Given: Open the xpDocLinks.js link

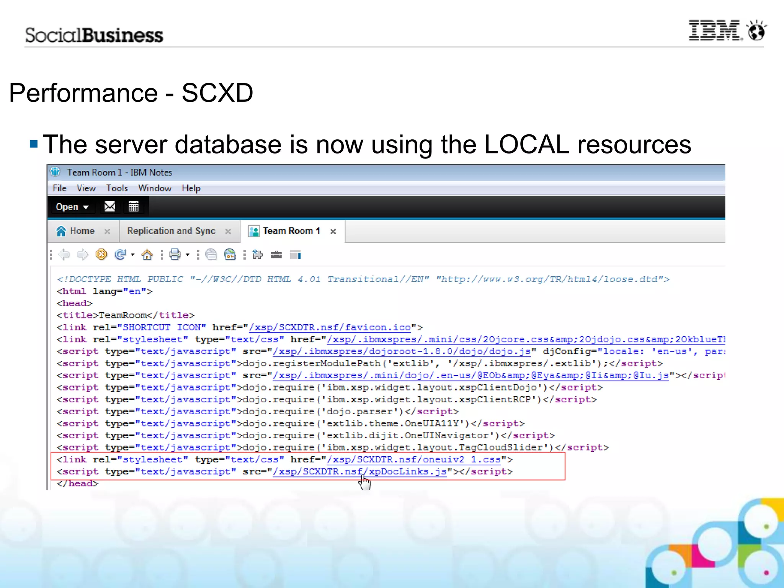Looking at the screenshot, I should click(360, 472).
